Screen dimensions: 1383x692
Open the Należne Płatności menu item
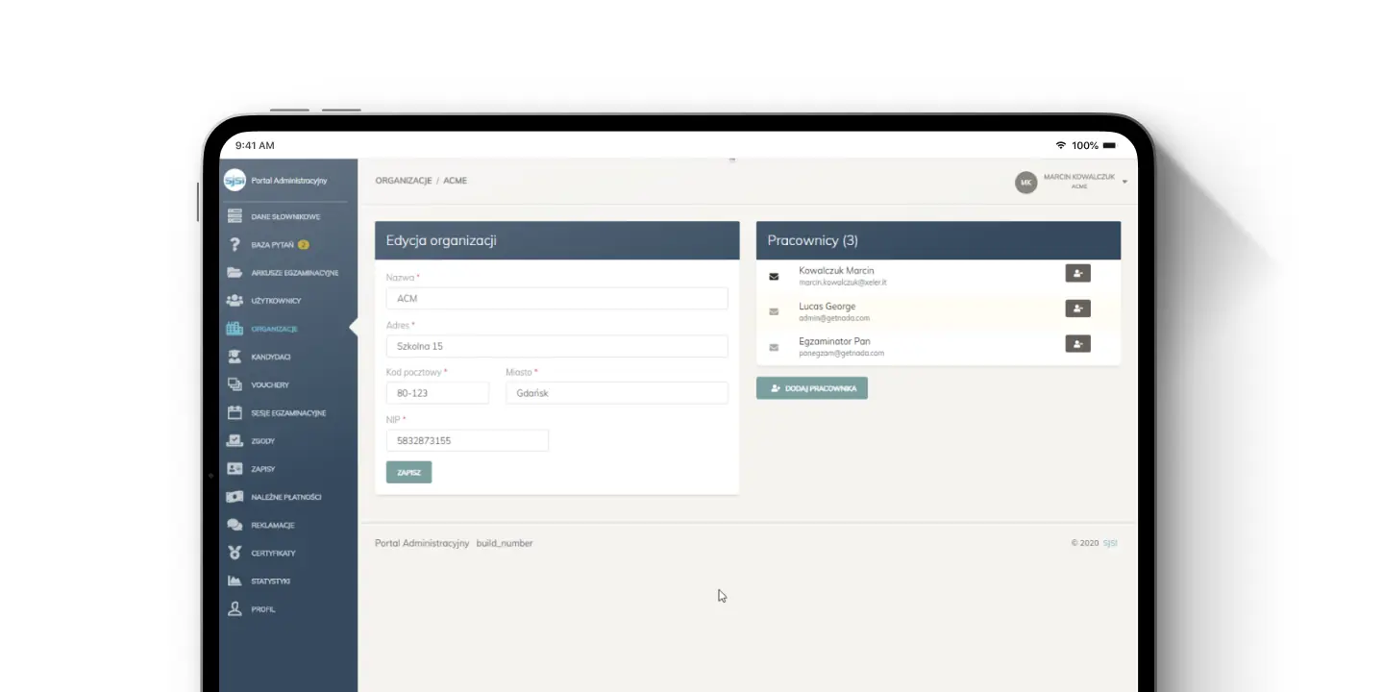(285, 497)
